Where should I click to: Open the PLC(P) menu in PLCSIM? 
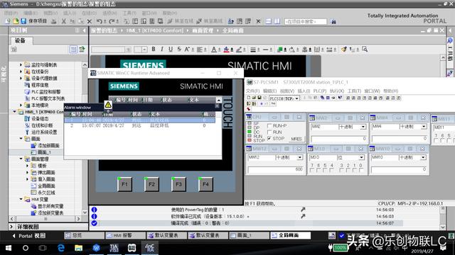click(320, 91)
